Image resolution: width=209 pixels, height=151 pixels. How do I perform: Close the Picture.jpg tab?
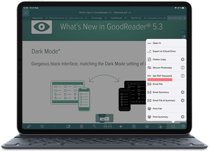click(106, 18)
